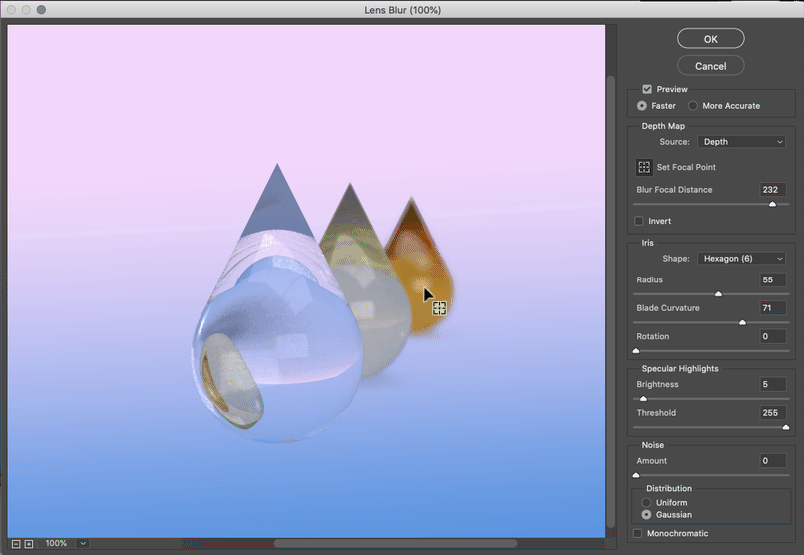Click the Rotation slider handle

(636, 350)
